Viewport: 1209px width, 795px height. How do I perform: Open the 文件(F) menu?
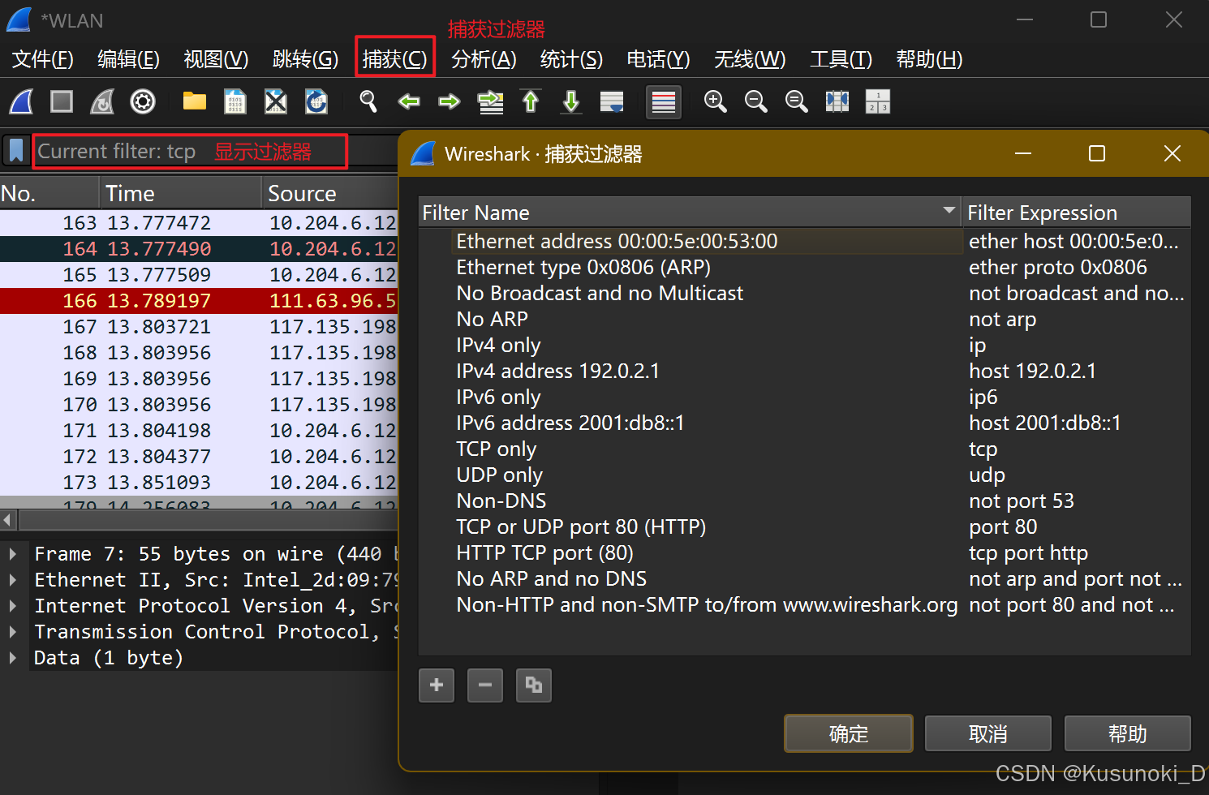point(43,59)
